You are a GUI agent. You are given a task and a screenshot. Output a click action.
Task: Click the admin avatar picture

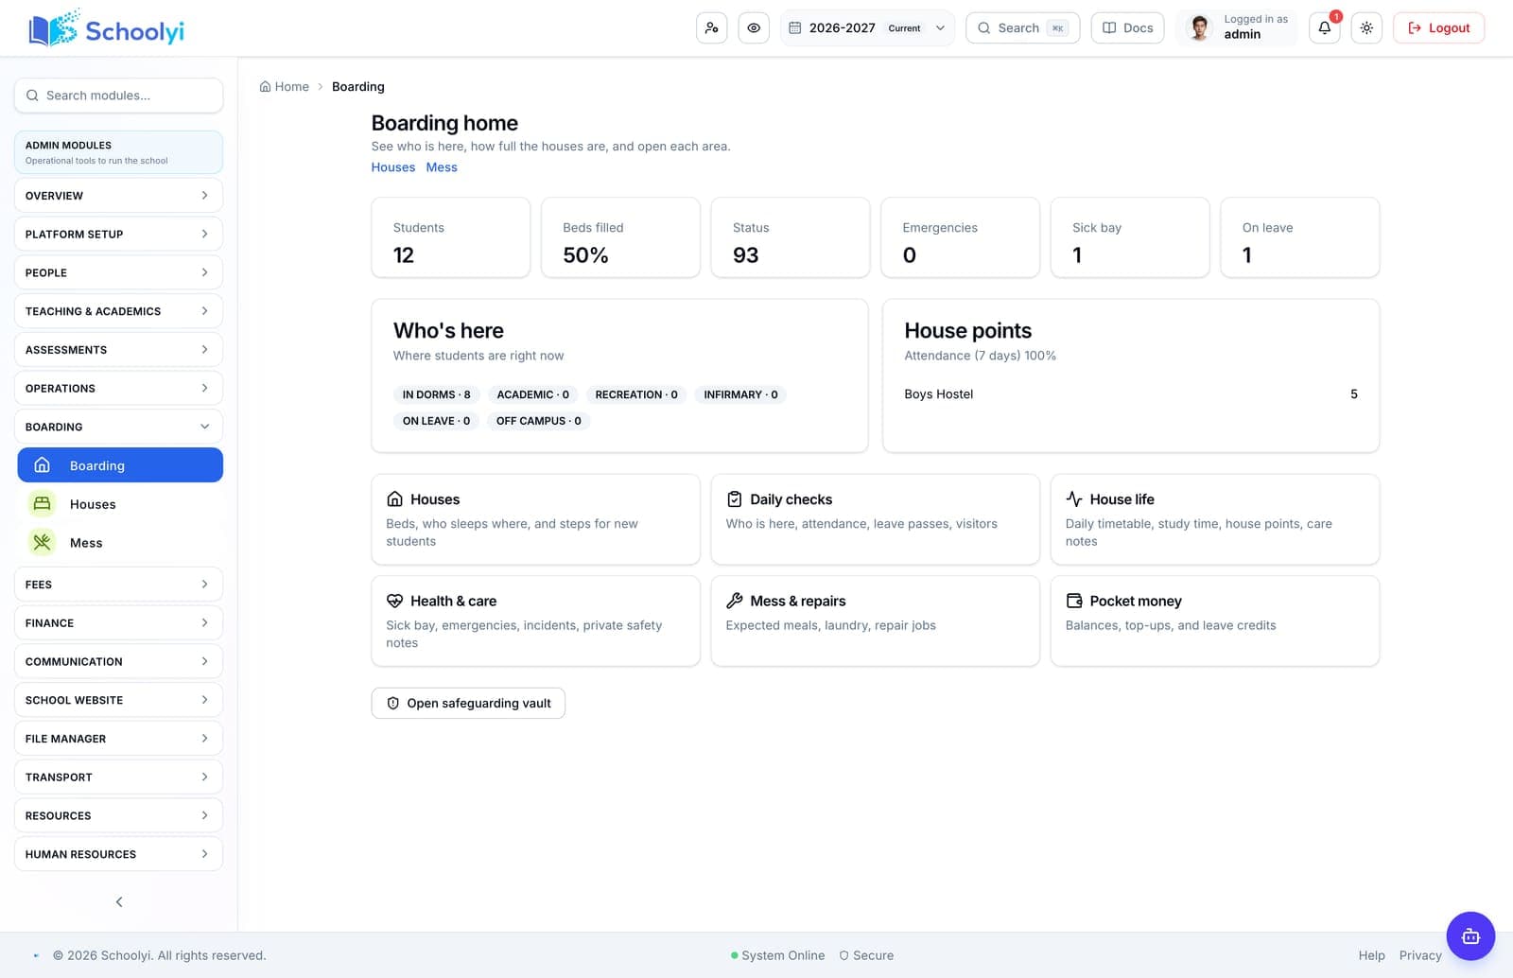pos(1200,27)
